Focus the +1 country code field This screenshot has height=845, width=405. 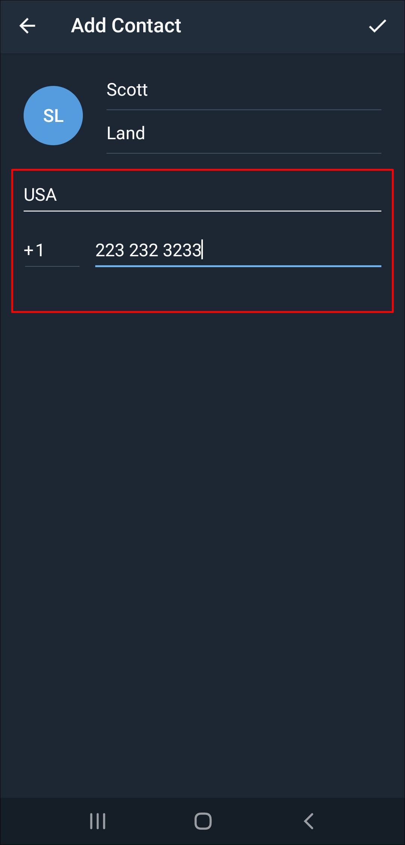click(x=52, y=250)
